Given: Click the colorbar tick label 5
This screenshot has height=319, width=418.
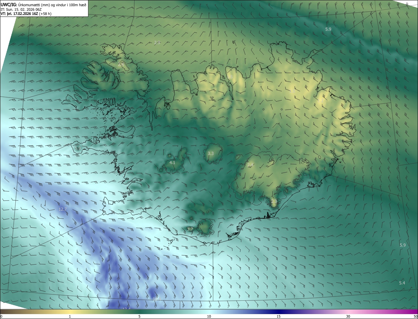Looking at the screenshot, I should click(x=139, y=317).
